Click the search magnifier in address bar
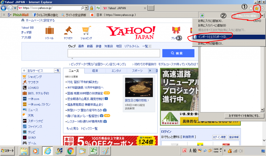 (x=82, y=8)
